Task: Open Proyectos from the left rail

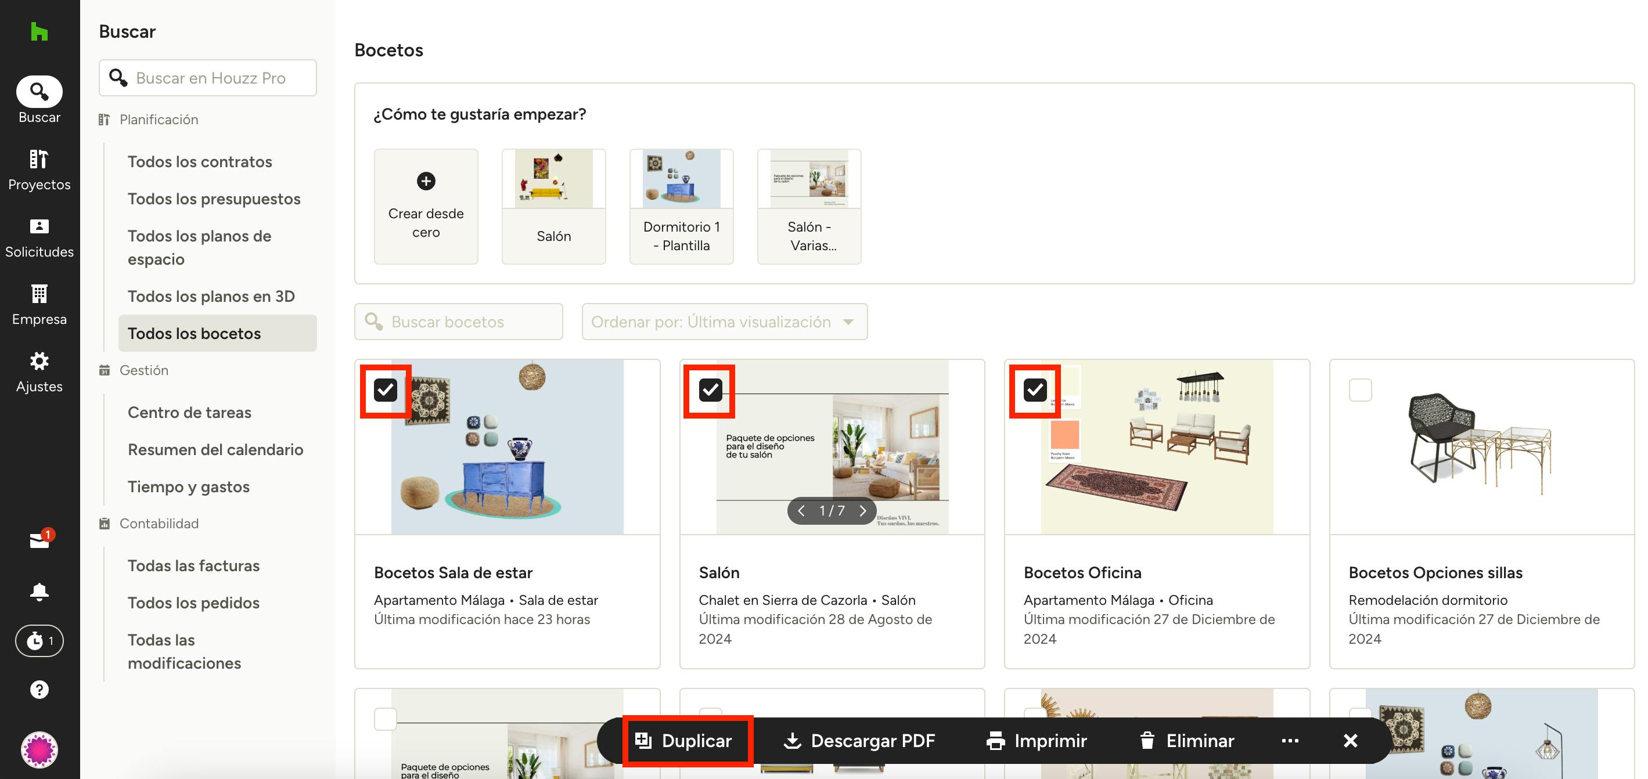Action: [x=39, y=170]
